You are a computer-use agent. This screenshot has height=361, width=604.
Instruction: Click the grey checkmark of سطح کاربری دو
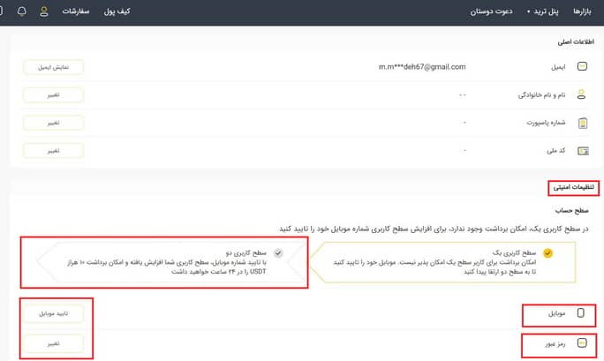(x=278, y=252)
